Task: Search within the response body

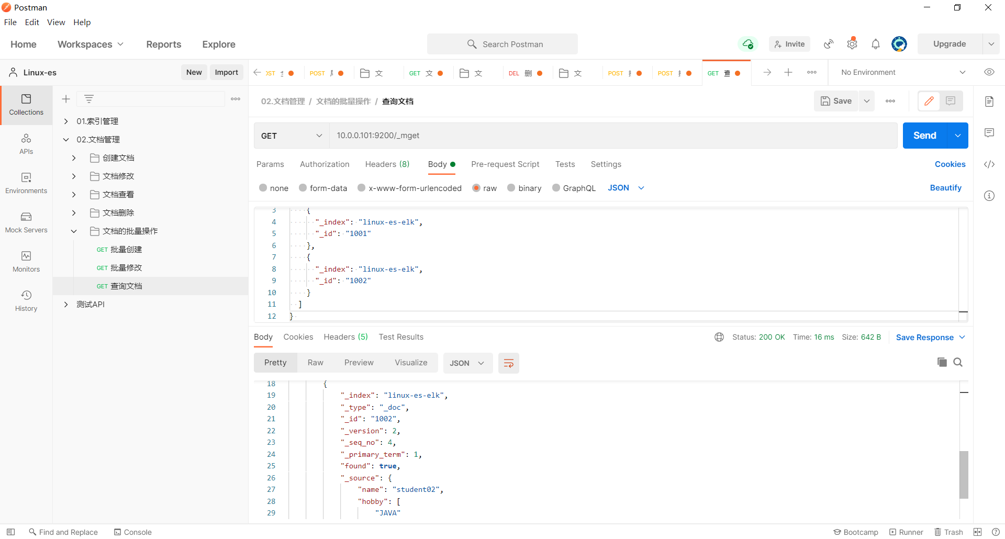Action: (x=958, y=362)
